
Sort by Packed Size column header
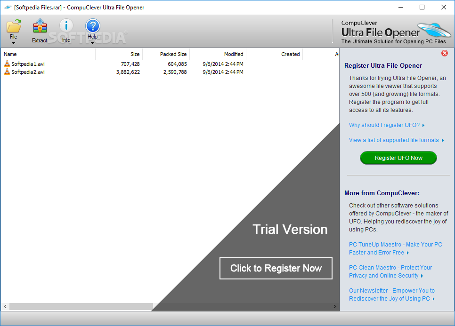[x=166, y=54]
